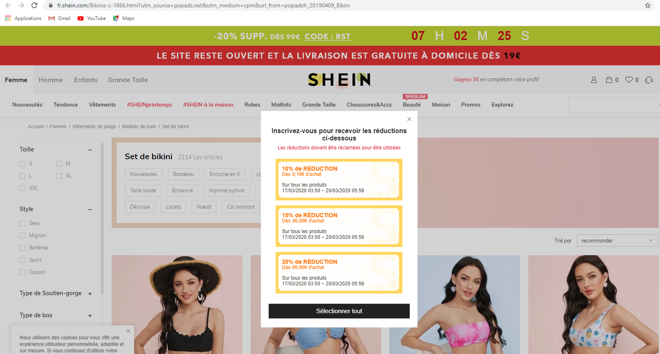Screen dimensions: 660x354
Task: Open the Applications bookmark icon
Action: [8, 18]
